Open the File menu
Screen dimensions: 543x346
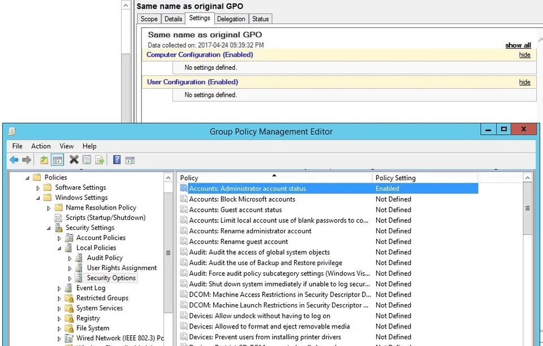tap(18, 146)
